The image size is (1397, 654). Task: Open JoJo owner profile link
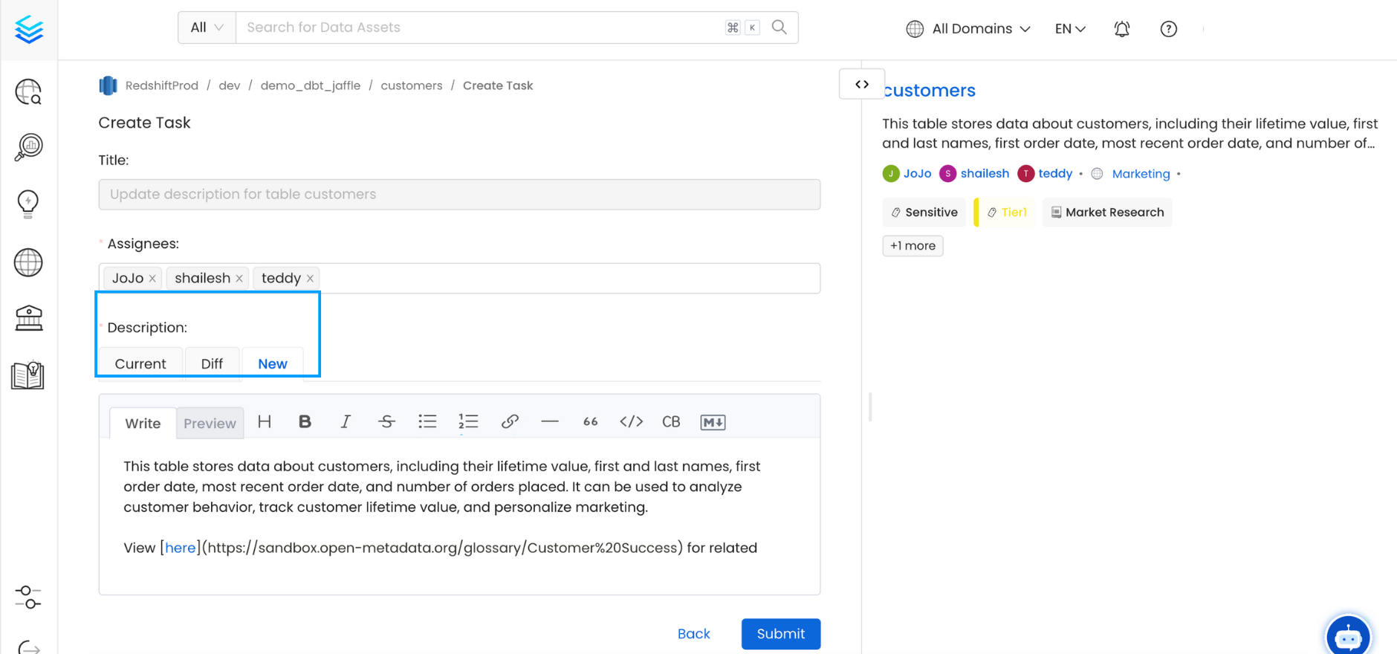click(917, 174)
